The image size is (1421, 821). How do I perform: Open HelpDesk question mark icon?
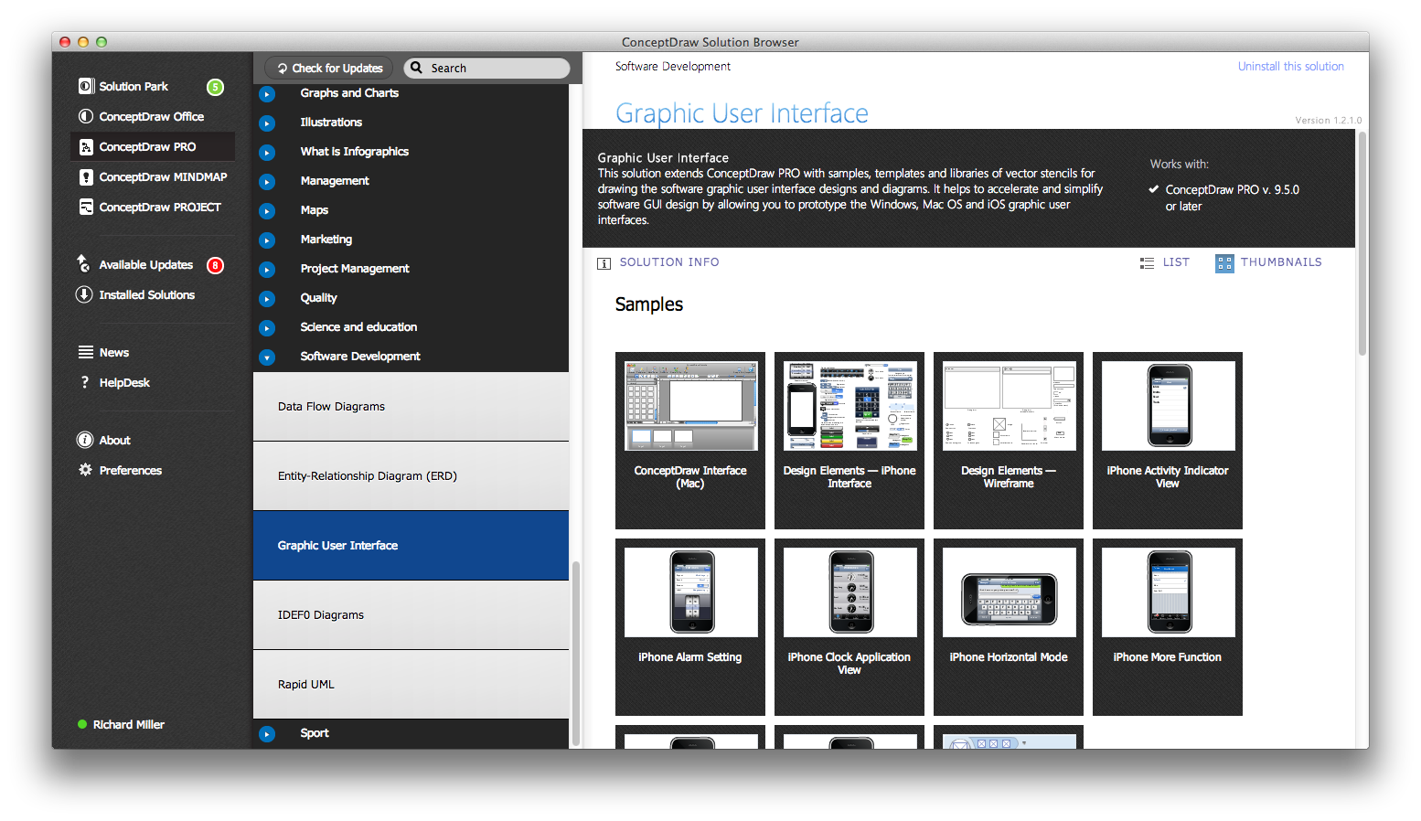tap(85, 382)
